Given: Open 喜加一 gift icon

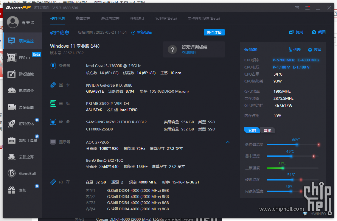Looking at the screenshot, I should pos(12,190).
